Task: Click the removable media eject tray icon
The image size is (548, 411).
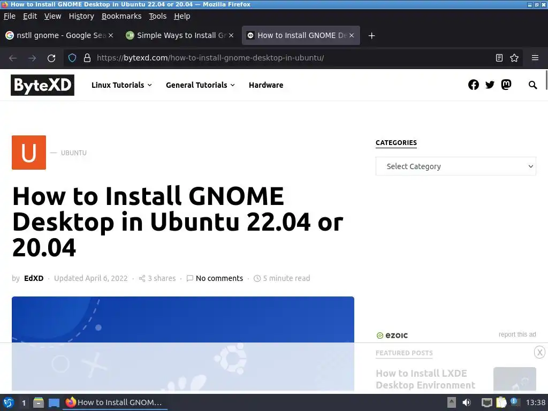Action: tap(452, 402)
